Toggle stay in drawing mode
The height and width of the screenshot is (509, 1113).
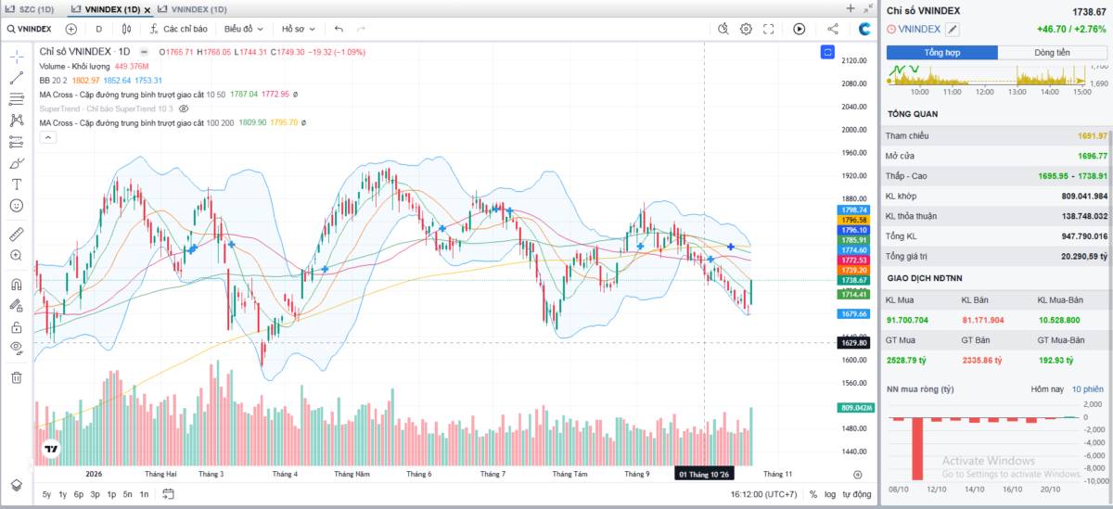(17, 305)
